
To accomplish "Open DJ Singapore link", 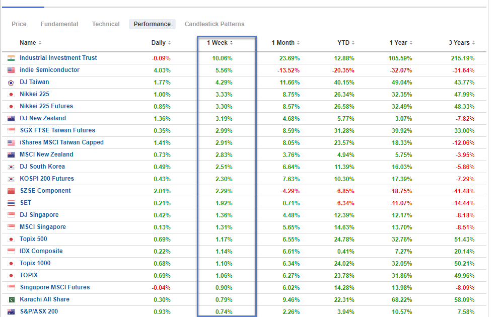I will (x=39, y=215).
